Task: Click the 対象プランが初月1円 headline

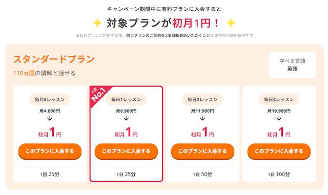Action: [163, 23]
